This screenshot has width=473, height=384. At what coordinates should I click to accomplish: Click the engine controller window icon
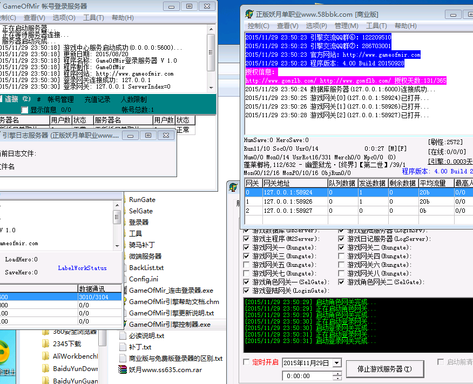click(233, 187)
